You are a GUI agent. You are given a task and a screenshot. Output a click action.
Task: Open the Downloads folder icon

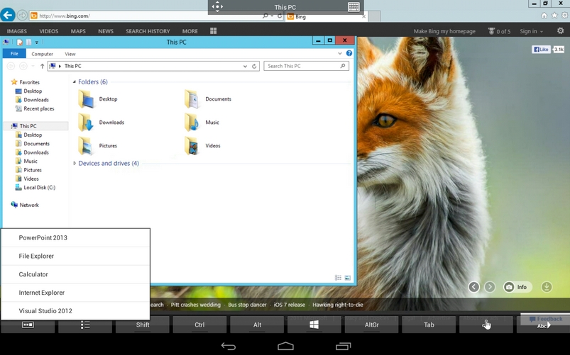[87, 123]
